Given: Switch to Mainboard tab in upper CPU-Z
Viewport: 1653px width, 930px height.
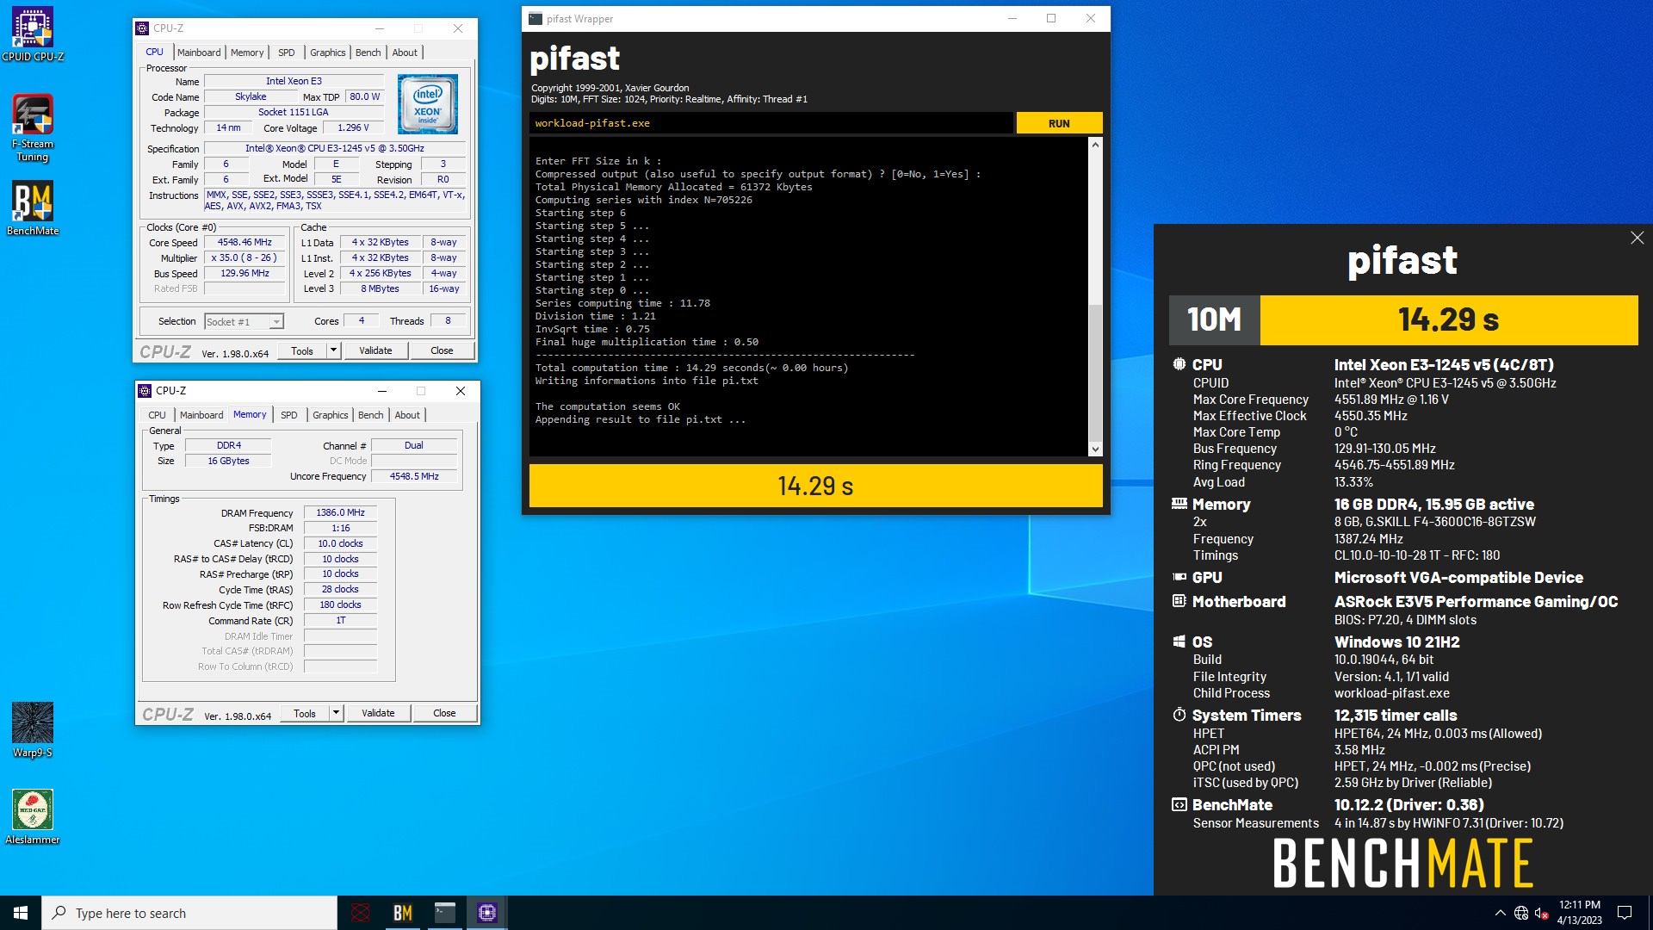Looking at the screenshot, I should (x=199, y=53).
